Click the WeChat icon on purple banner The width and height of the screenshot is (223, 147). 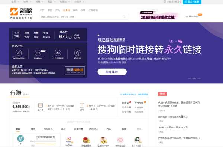point(180,41)
